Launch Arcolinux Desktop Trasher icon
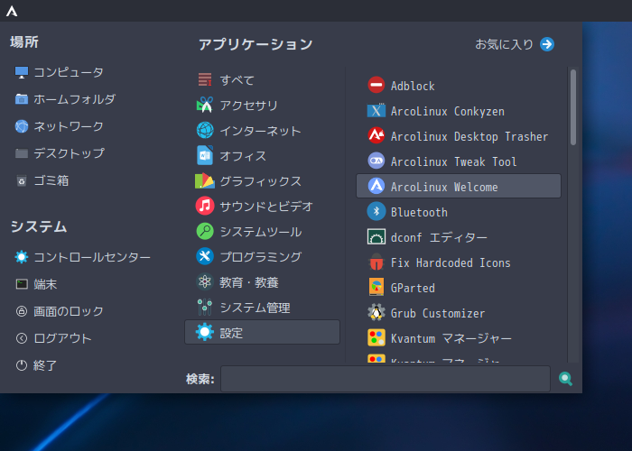Viewport: 632px width, 451px height. pyautogui.click(x=376, y=135)
